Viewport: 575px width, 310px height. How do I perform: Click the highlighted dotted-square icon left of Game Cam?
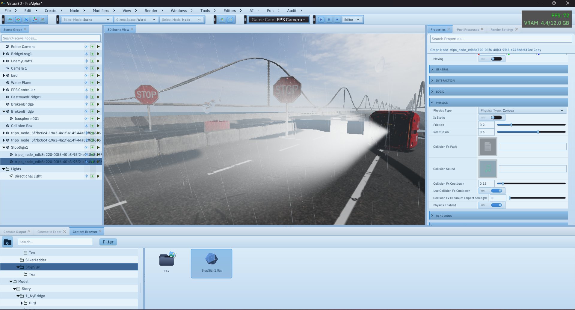tap(230, 19)
